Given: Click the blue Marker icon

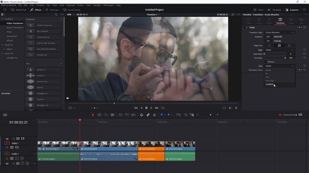Looking at the screenshot, I should (169, 114).
